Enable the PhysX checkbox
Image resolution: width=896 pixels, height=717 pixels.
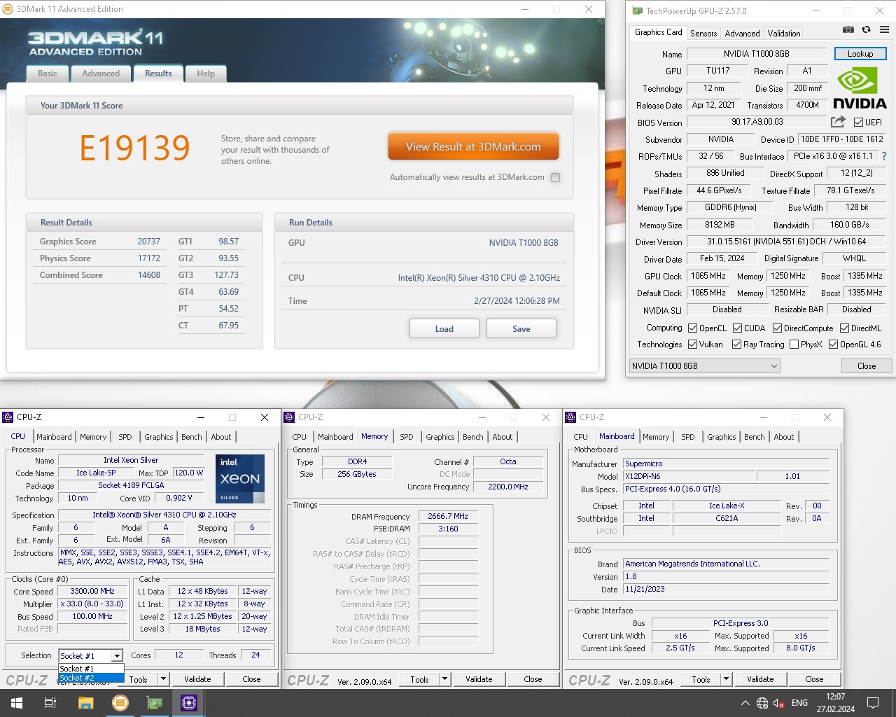click(794, 344)
